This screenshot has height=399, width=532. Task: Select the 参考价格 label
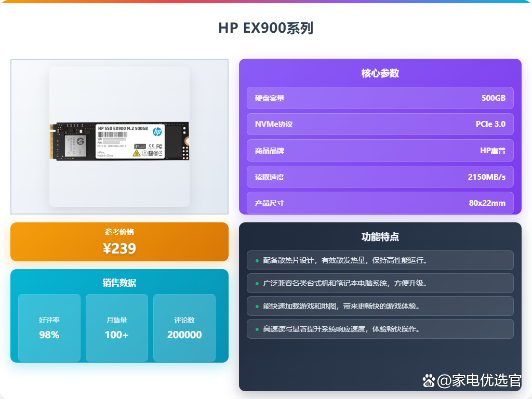119,232
